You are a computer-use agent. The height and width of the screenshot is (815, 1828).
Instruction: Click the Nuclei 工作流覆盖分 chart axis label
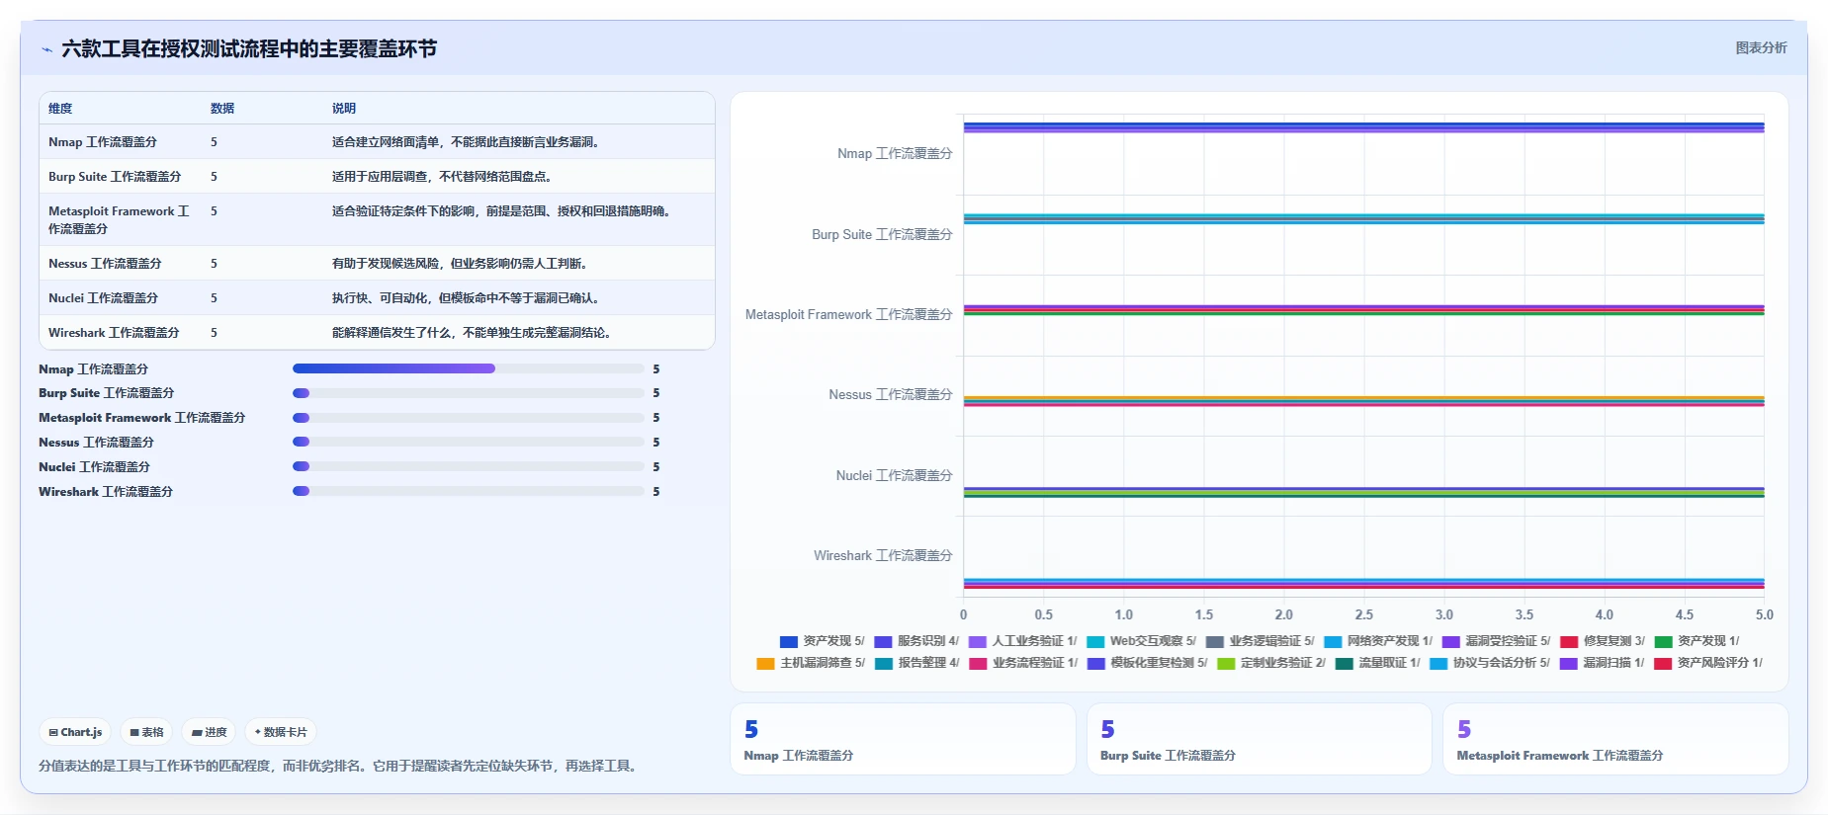(894, 476)
